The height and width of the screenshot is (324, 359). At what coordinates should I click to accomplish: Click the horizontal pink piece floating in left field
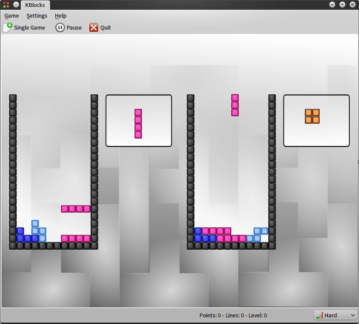[76, 209]
